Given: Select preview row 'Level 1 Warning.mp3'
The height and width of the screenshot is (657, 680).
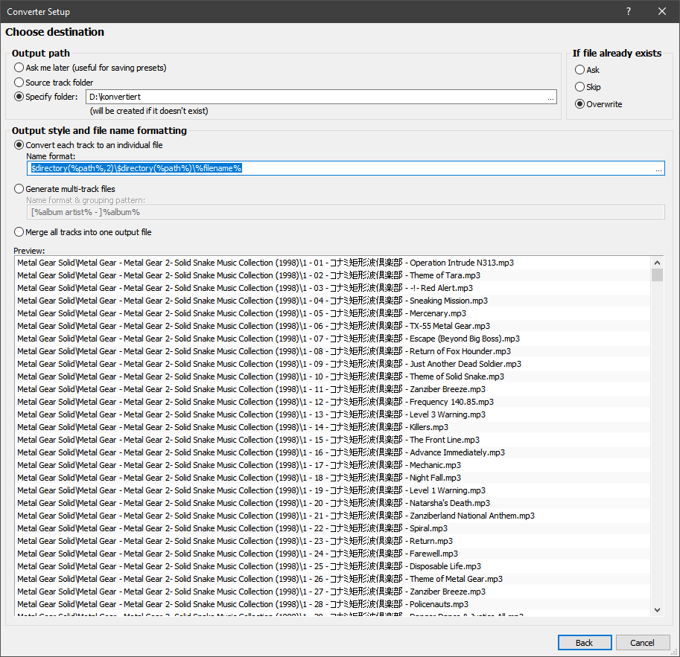Looking at the screenshot, I should 332,490.
